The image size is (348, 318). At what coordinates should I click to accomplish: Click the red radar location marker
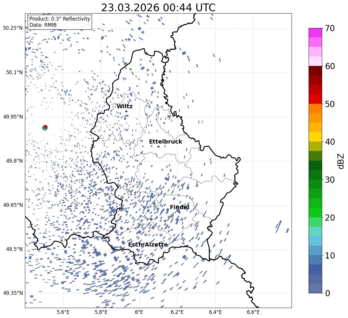point(46,127)
